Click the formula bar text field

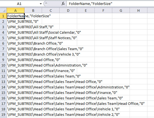pyautogui.click(x=110, y=4)
